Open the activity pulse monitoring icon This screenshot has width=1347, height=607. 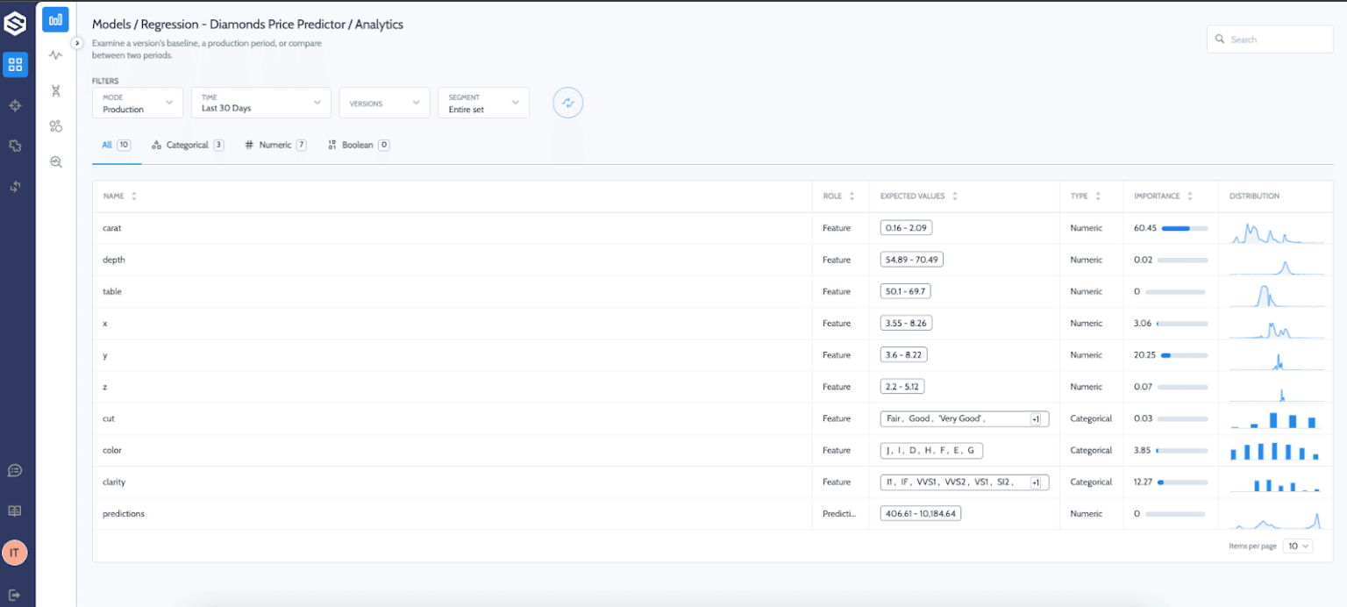tap(54, 54)
